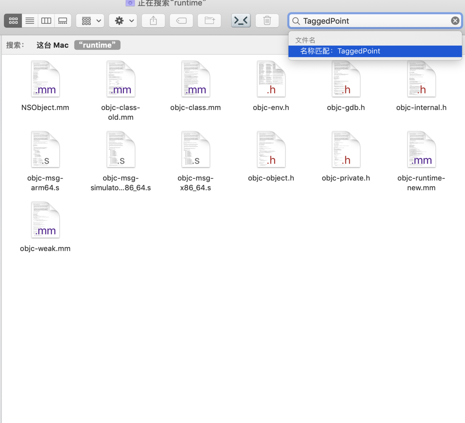The image size is (465, 423).
Task: Clear the TaggedPoint search text
Action: pos(455,21)
